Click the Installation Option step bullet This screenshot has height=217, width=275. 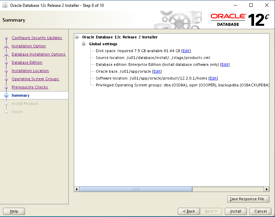point(6,46)
